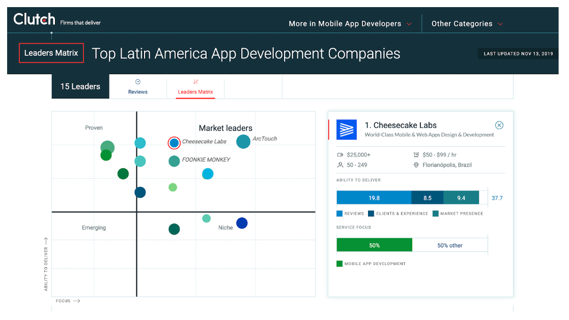Image resolution: width=569 pixels, height=320 pixels.
Task: Select the 15 Leaders tab
Action: pos(80,86)
